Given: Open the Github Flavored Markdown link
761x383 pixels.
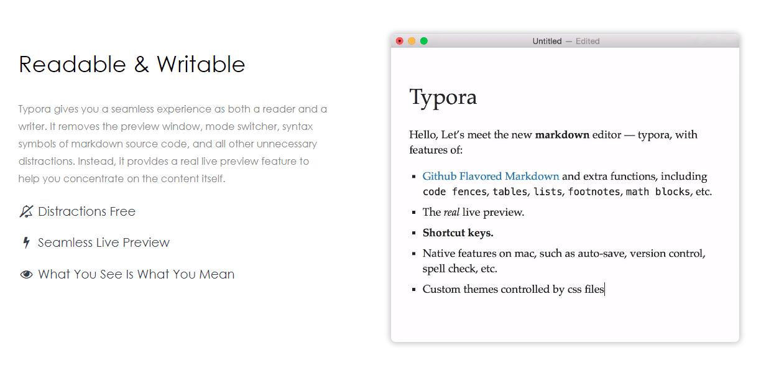Looking at the screenshot, I should pyautogui.click(x=491, y=177).
